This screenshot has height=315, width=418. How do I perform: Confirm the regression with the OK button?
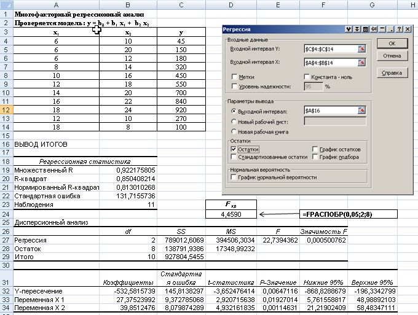click(x=392, y=44)
